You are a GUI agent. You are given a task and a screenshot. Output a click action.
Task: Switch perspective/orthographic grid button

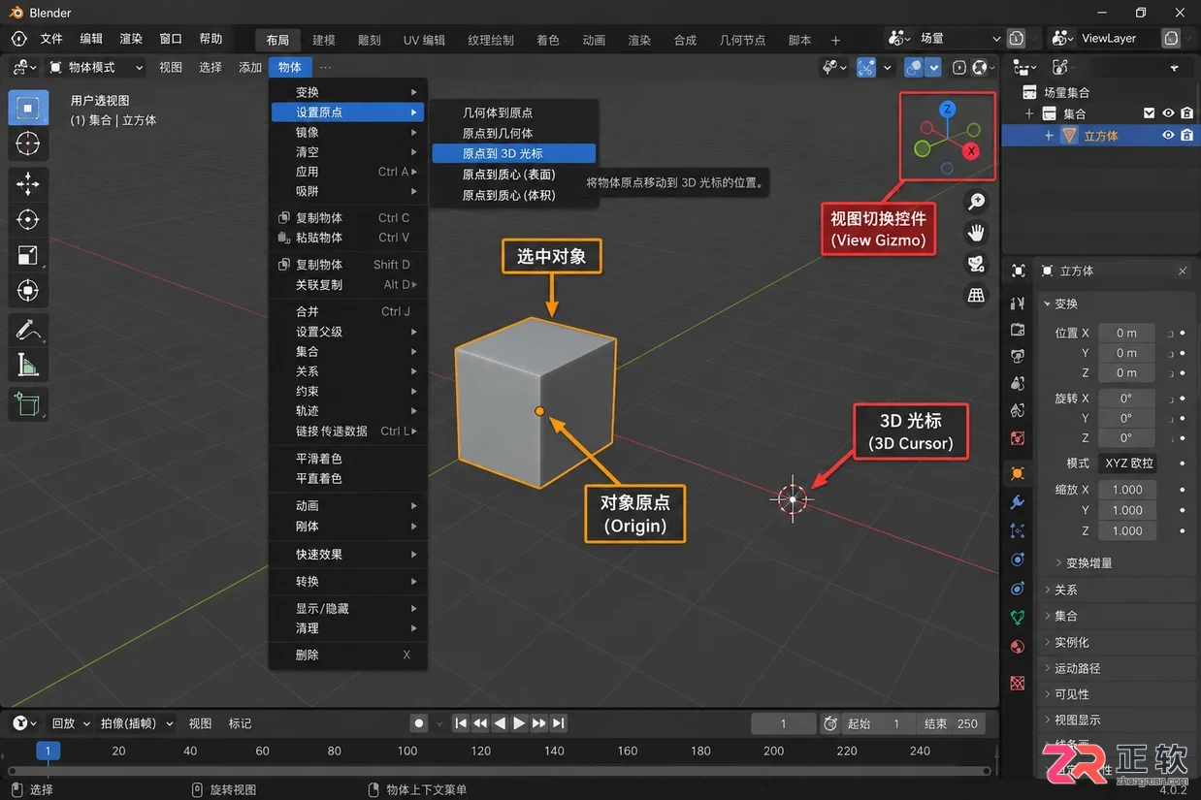pyautogui.click(x=977, y=295)
